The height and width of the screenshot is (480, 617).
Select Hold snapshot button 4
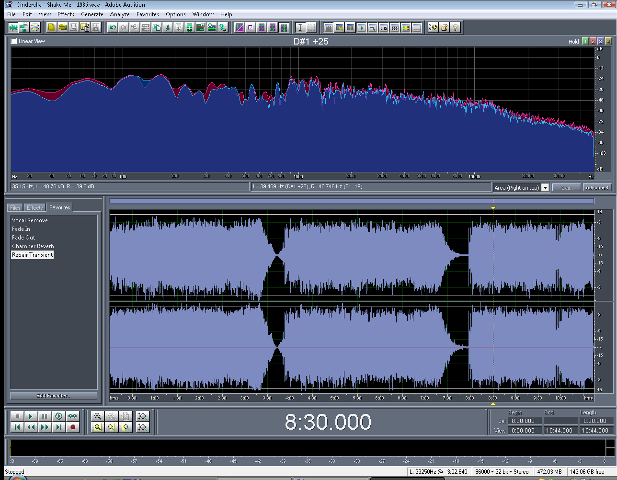click(608, 41)
